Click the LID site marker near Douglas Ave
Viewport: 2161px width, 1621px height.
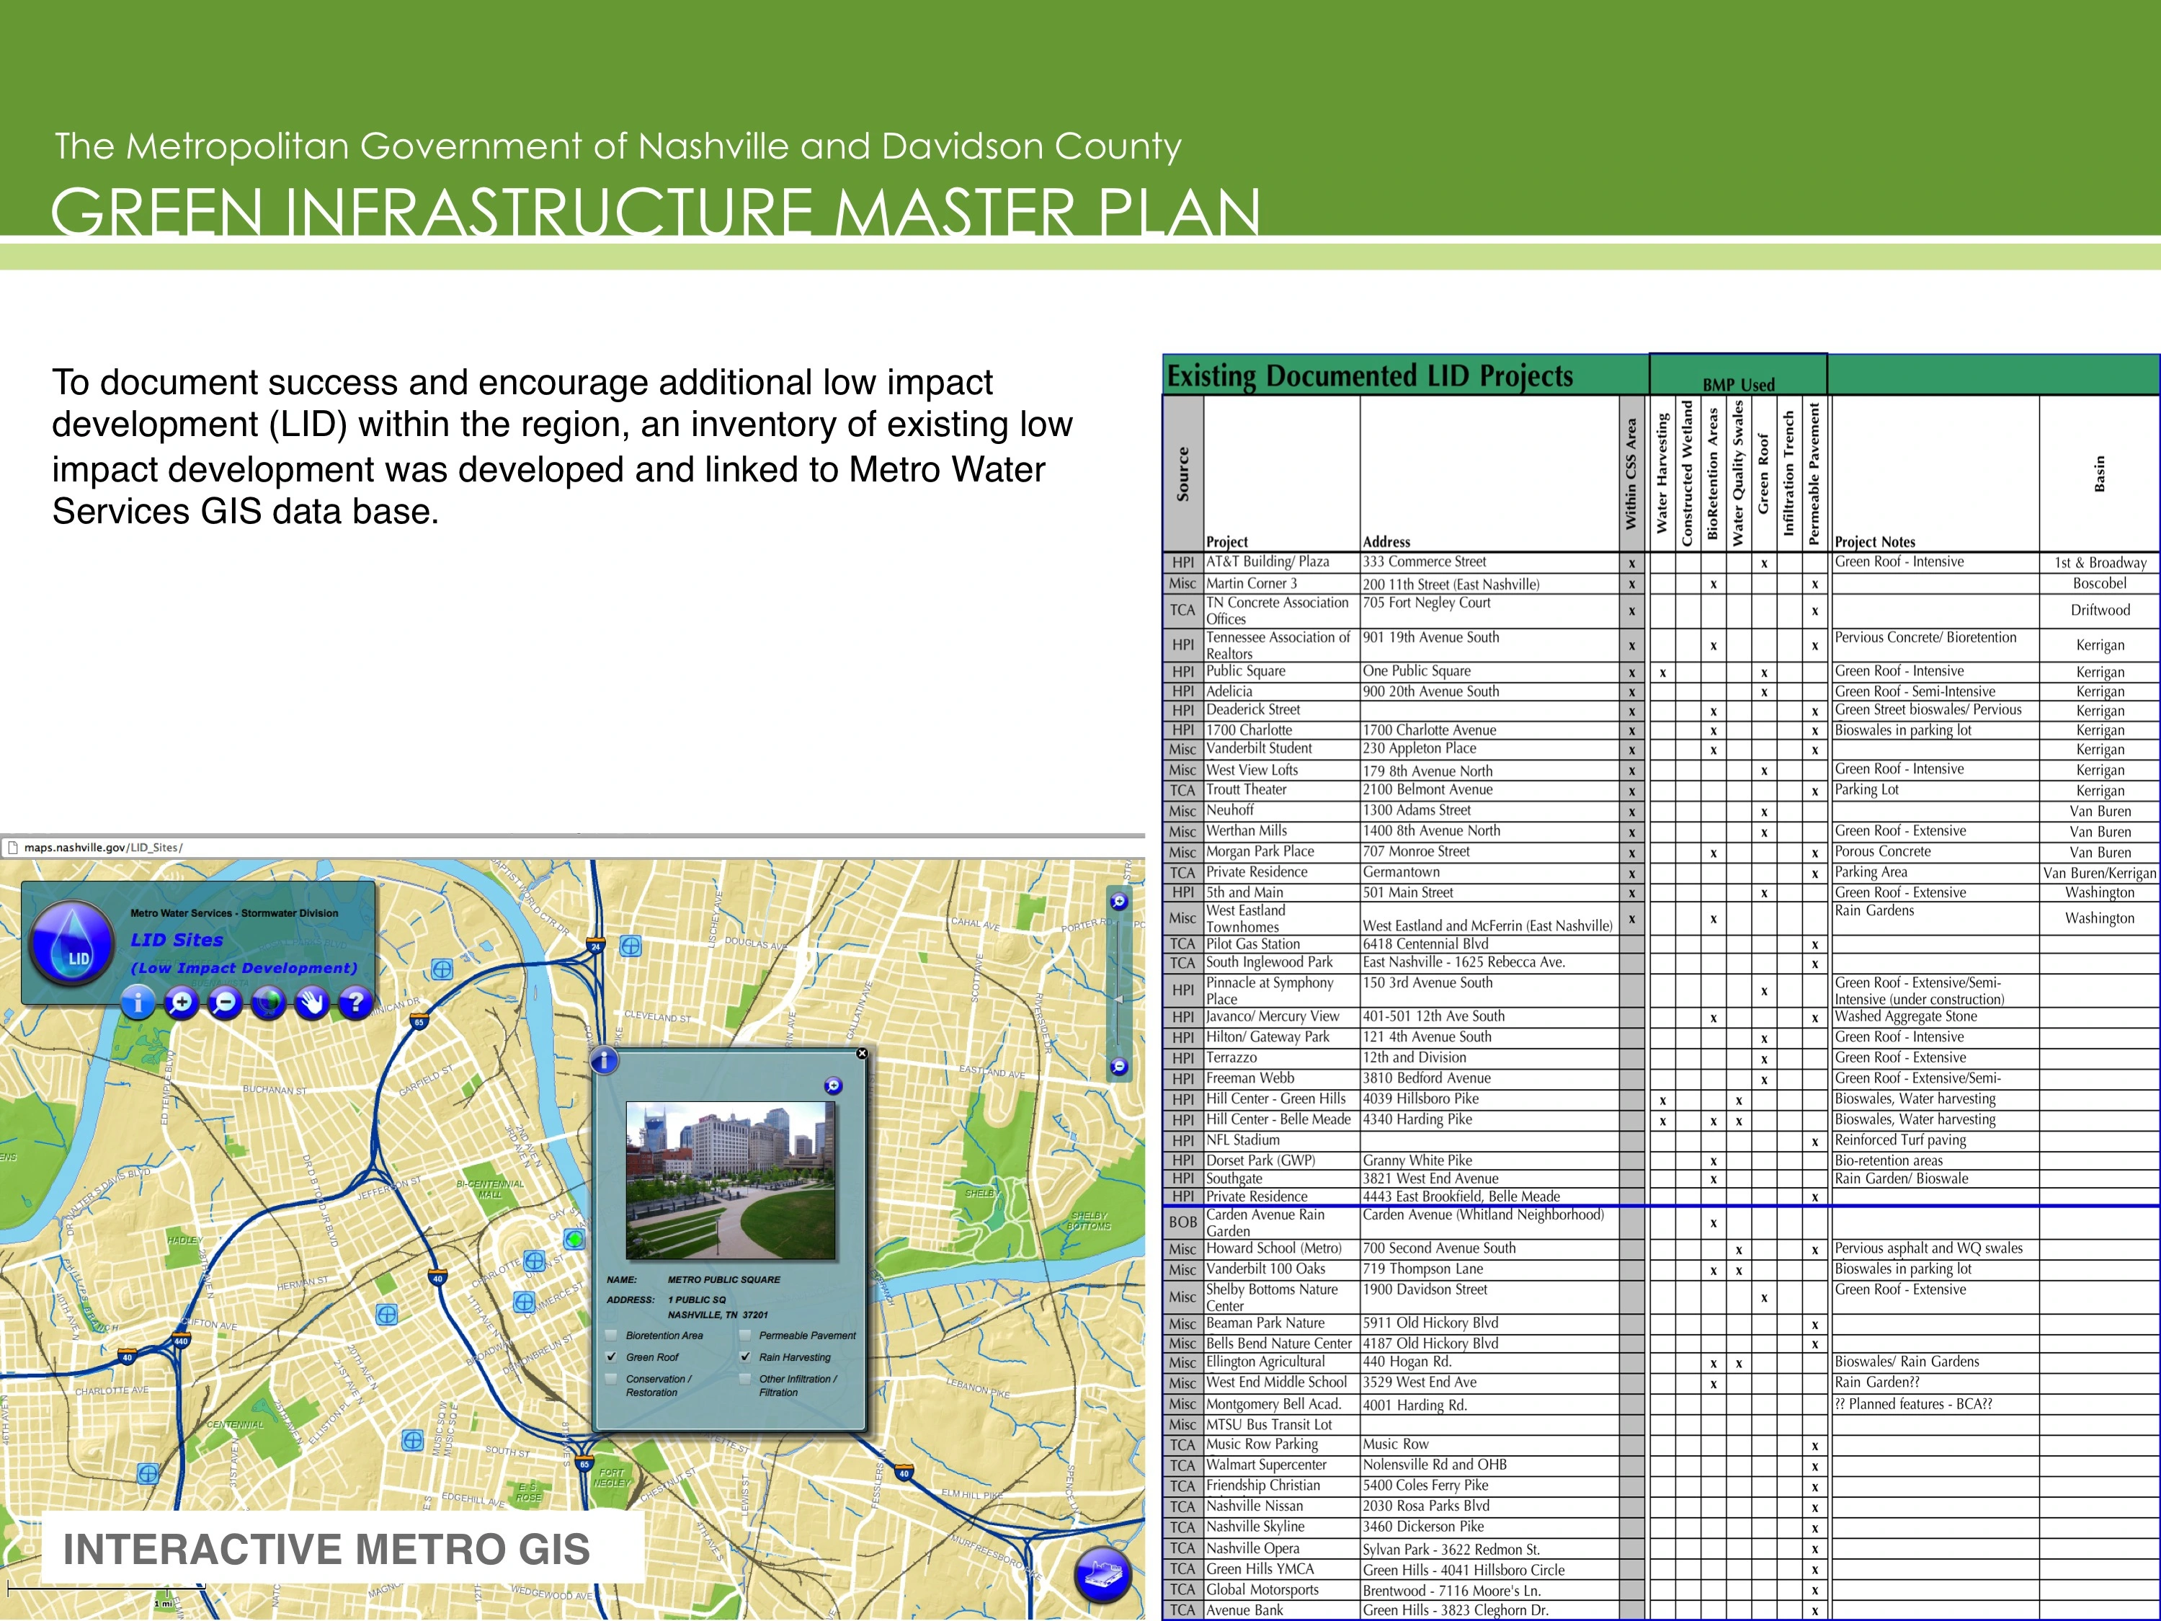631,946
